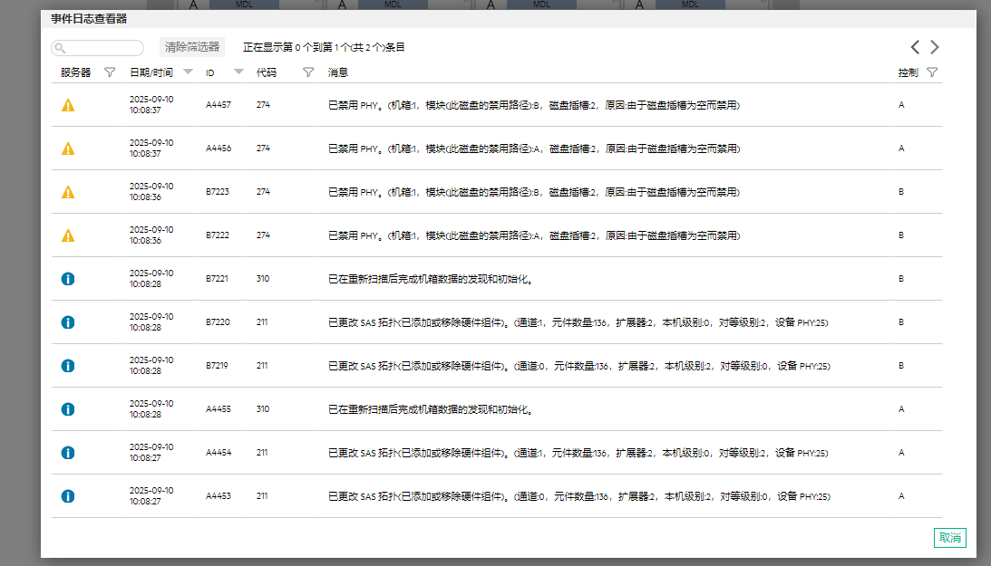991x566 pixels.
Task: Open the 服务器 column filter
Action: pyautogui.click(x=110, y=72)
